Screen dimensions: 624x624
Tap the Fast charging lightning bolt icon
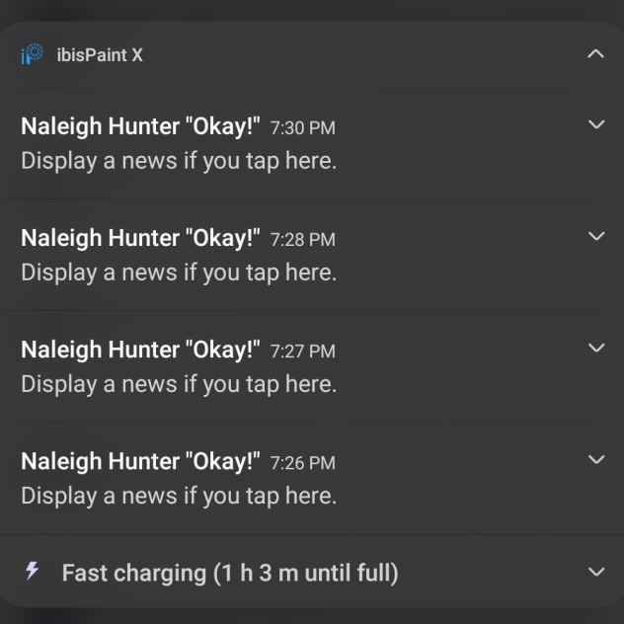click(33, 571)
